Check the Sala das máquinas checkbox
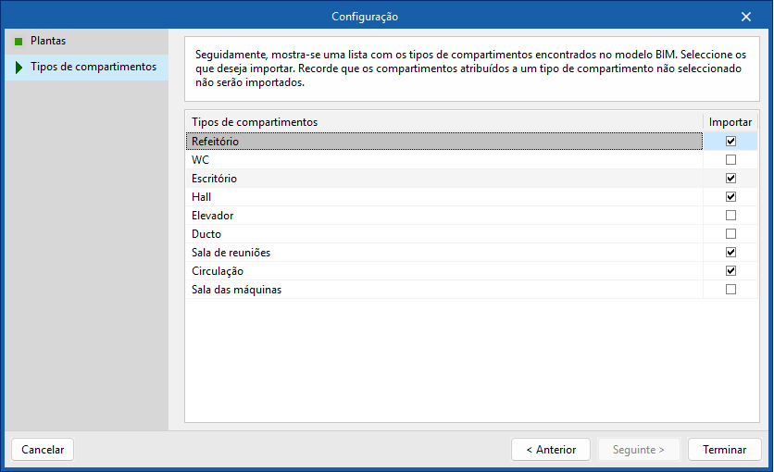This screenshot has width=774, height=472. (730, 290)
